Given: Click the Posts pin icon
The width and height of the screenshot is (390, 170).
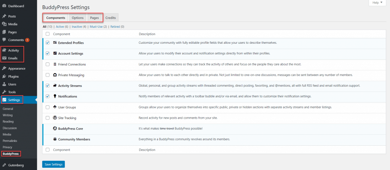Looking at the screenshot, I should click(x=4, y=16).
